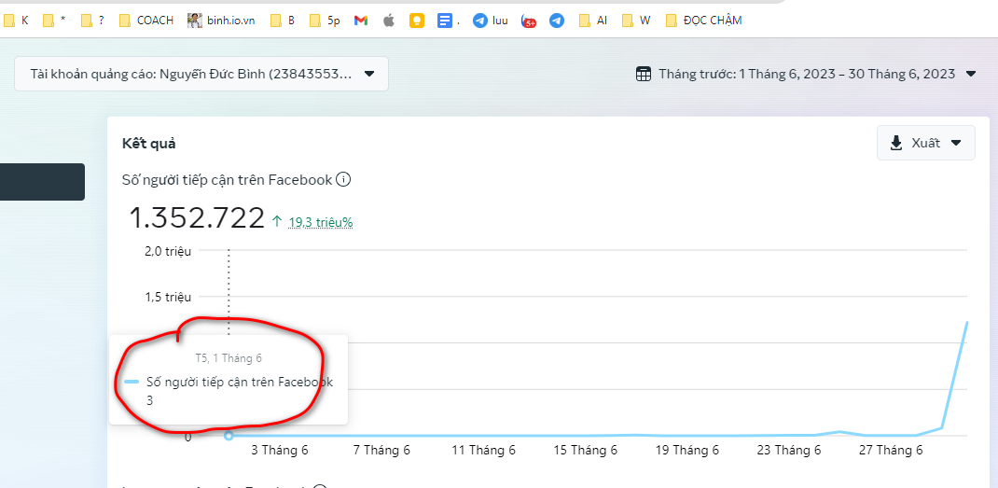Click the reach total 1.352.722

197,218
